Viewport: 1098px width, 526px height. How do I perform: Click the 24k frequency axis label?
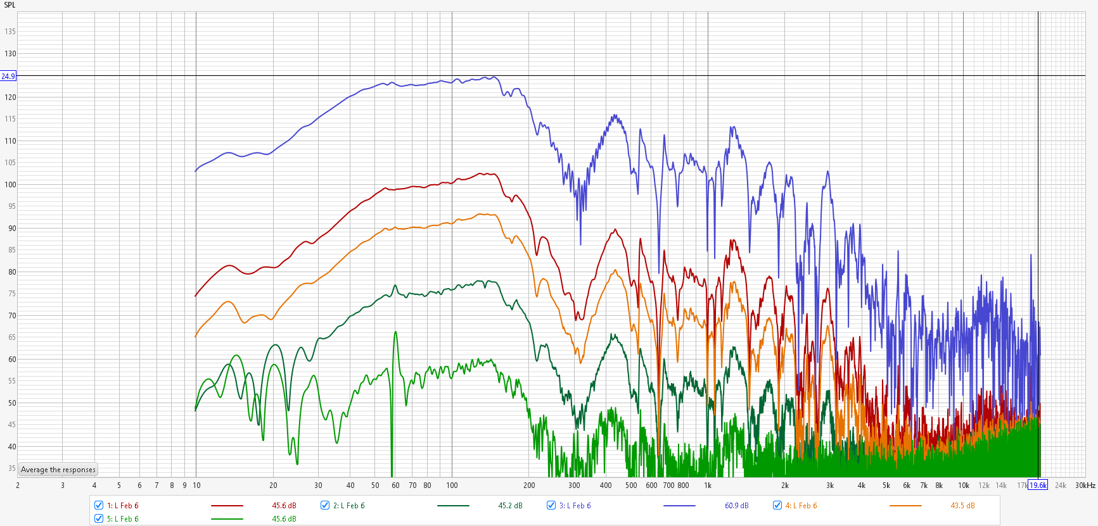[x=1061, y=485]
